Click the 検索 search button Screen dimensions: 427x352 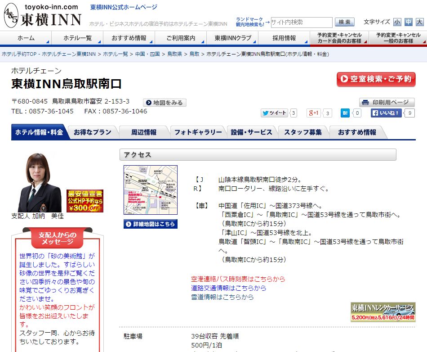tap(344, 22)
